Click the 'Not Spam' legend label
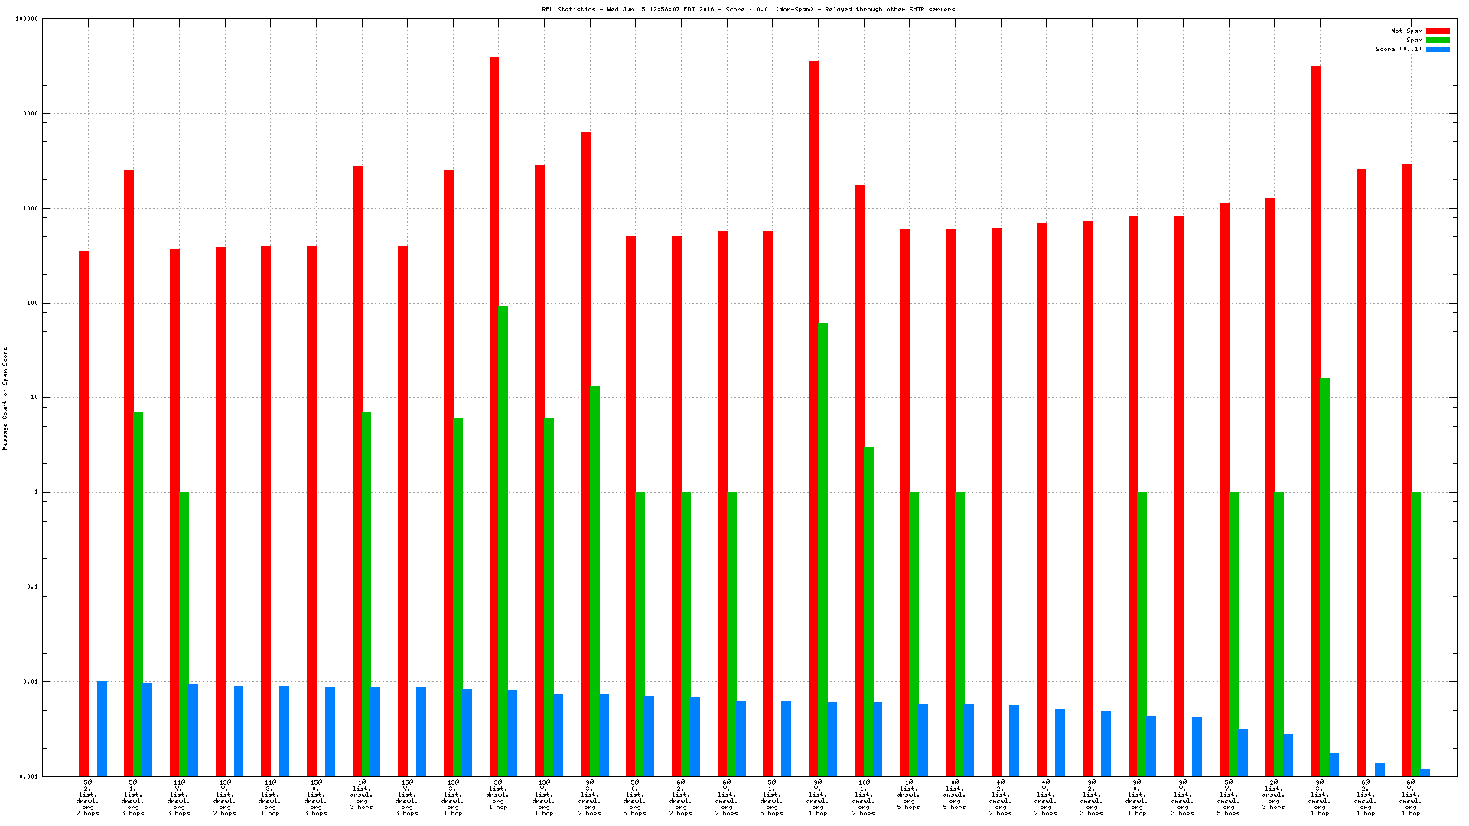Image resolution: width=1469 pixels, height=826 pixels. (x=1406, y=31)
